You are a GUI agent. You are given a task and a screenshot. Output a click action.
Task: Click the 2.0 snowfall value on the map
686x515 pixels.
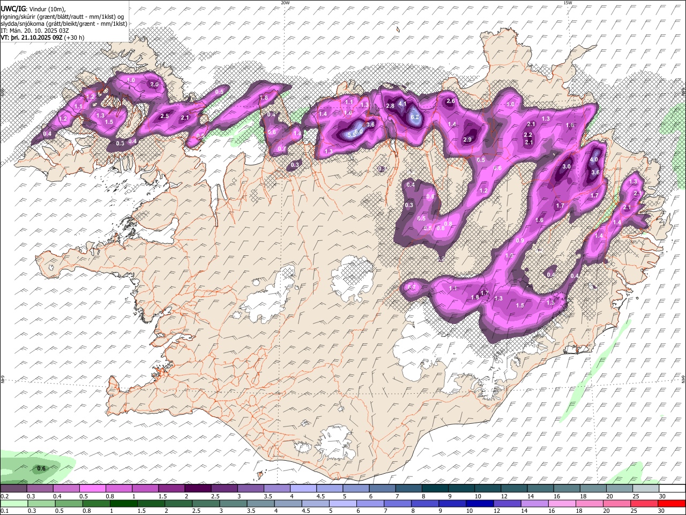point(154,84)
